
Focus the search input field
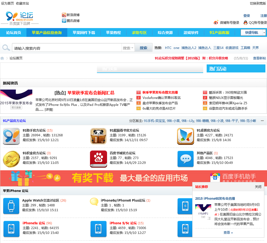[x=67, y=48]
